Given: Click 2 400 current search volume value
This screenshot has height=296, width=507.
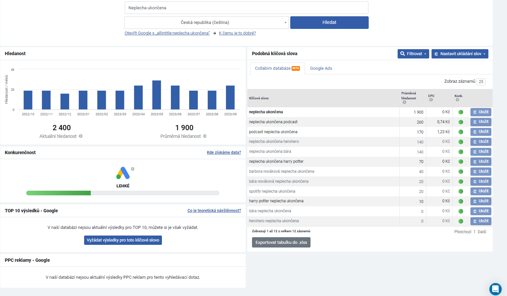Looking at the screenshot, I should coord(62,128).
